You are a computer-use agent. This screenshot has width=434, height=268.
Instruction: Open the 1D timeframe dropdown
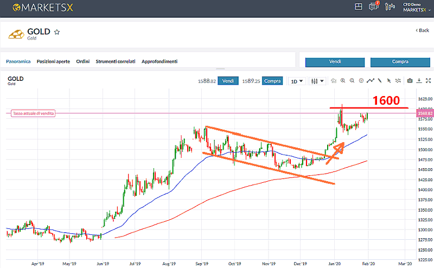[297, 81]
